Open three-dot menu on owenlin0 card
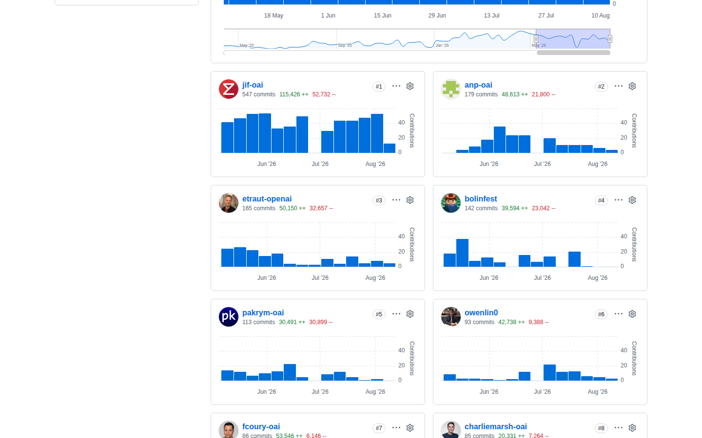This screenshot has height=438, width=702. (x=619, y=314)
